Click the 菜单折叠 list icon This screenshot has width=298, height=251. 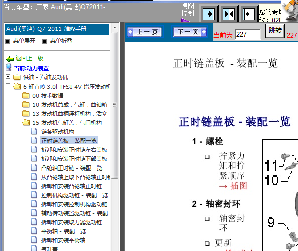[x=44, y=41]
